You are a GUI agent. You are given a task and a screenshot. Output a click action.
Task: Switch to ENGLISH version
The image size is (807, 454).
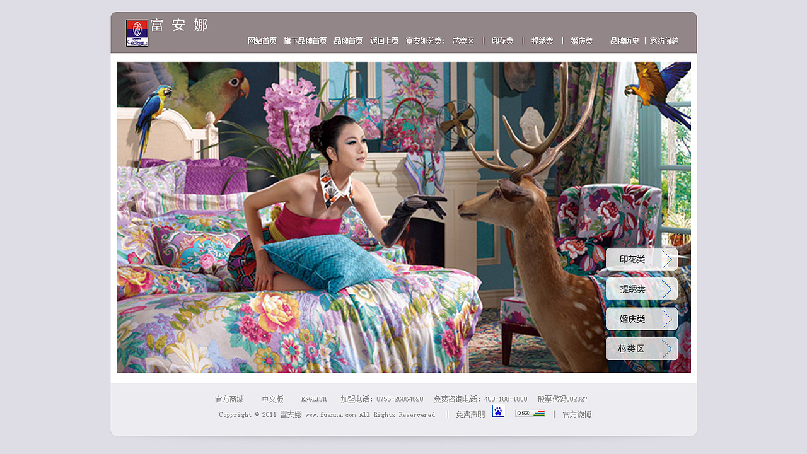314,399
